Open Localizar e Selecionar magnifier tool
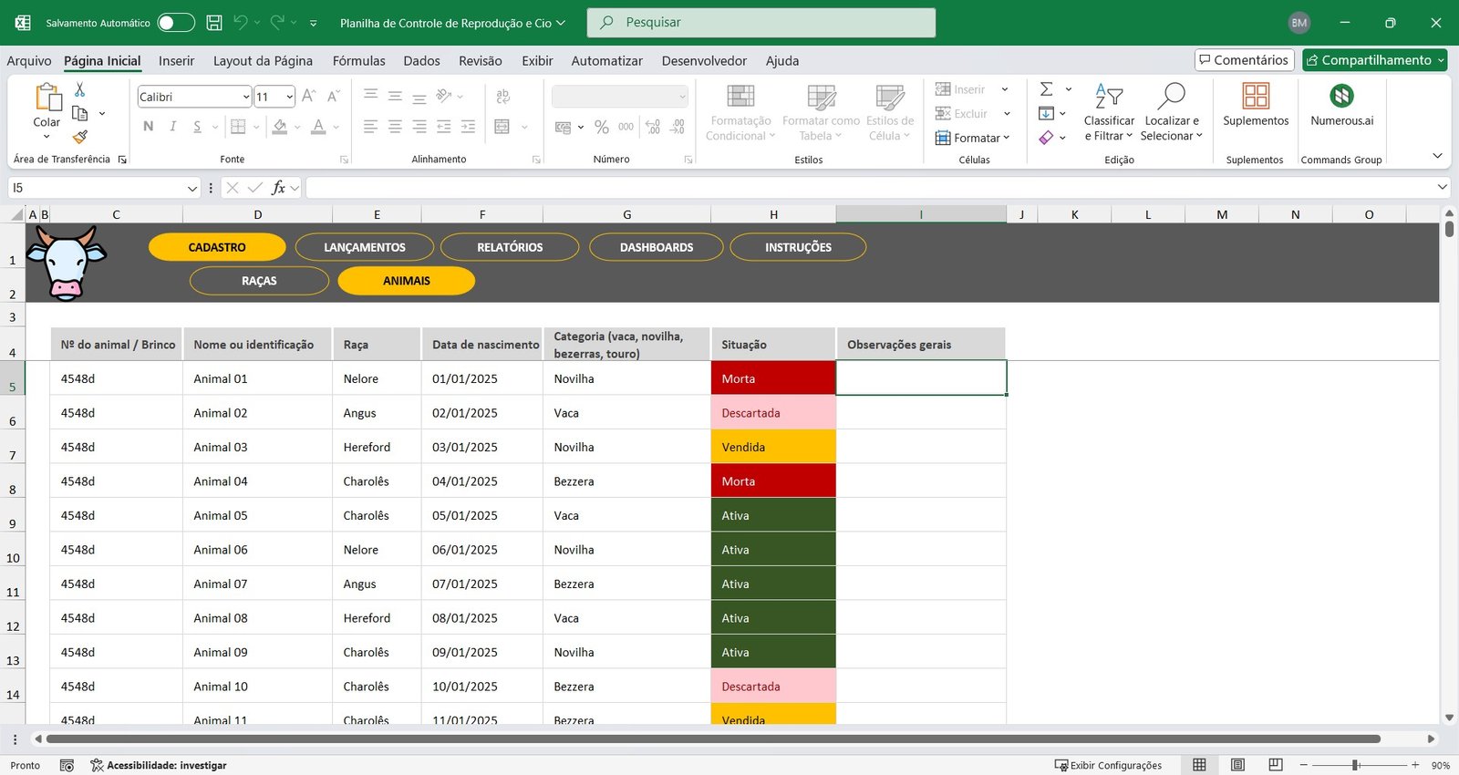 point(1171,97)
